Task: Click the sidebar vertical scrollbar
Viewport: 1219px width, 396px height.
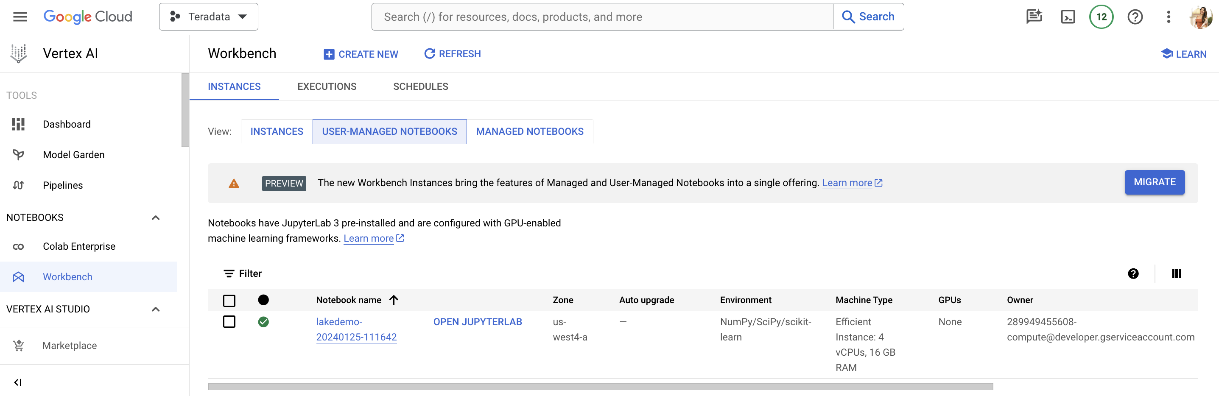Action: [x=185, y=110]
